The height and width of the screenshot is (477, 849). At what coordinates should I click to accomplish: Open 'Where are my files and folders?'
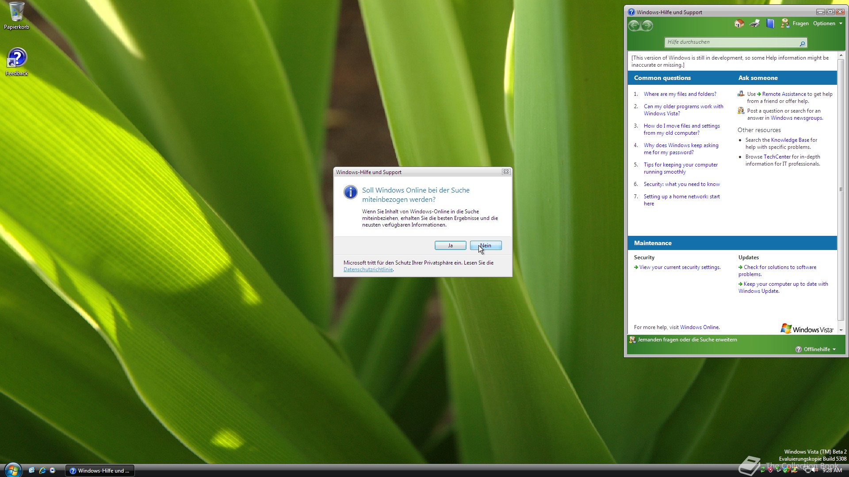tap(680, 94)
